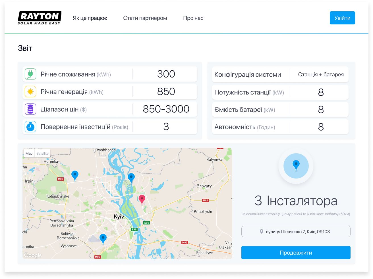Screen dimensions: 373x279
Task: Select Стати партнером in the navigation
Action: pyautogui.click(x=145, y=18)
